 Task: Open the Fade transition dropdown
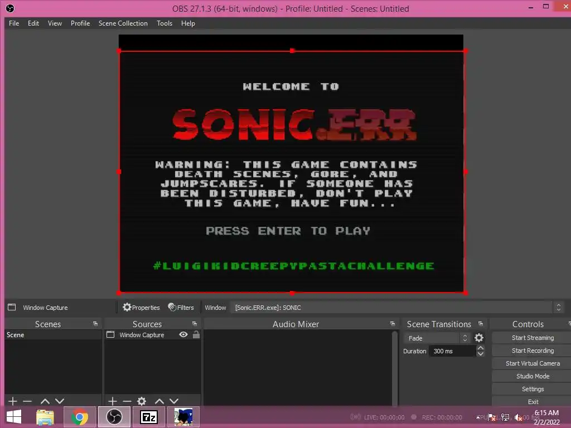click(x=437, y=338)
